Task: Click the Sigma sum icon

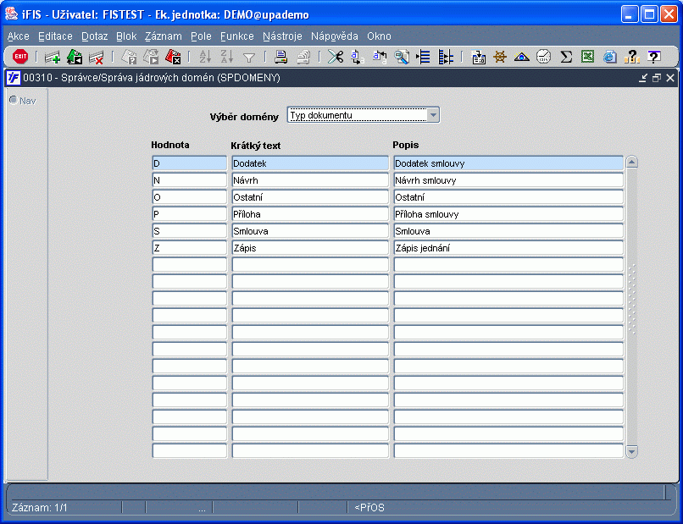Action: tap(566, 57)
